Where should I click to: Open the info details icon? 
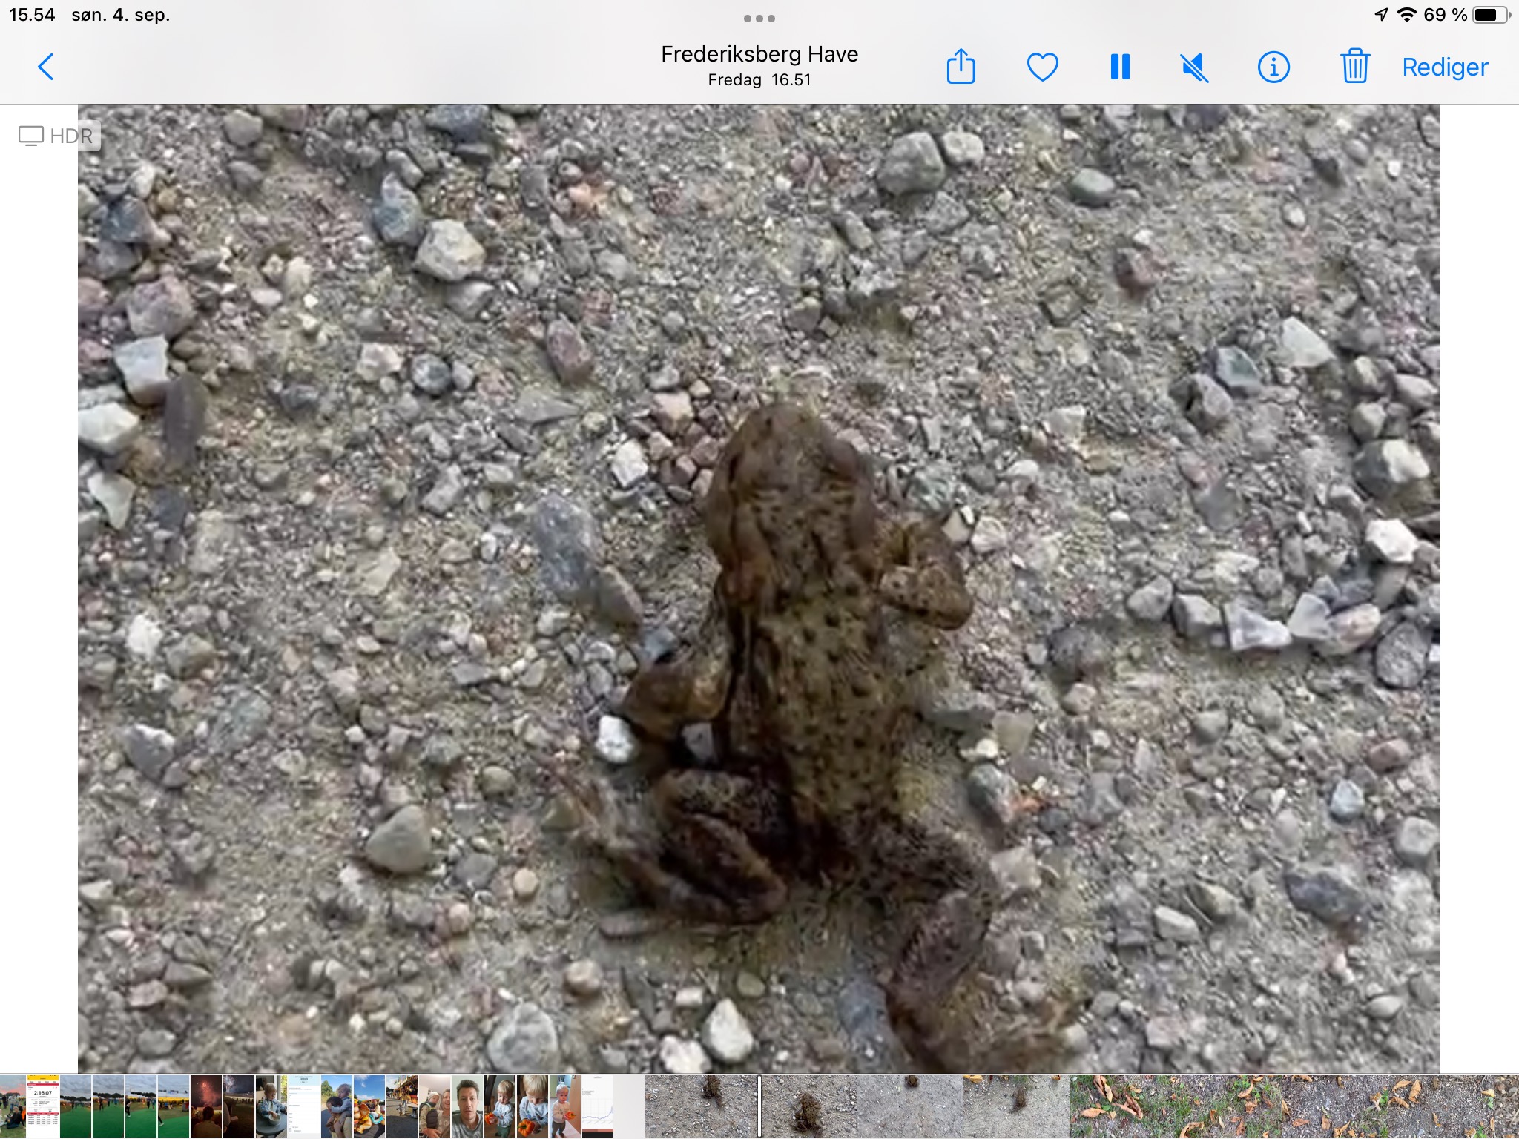1273,67
